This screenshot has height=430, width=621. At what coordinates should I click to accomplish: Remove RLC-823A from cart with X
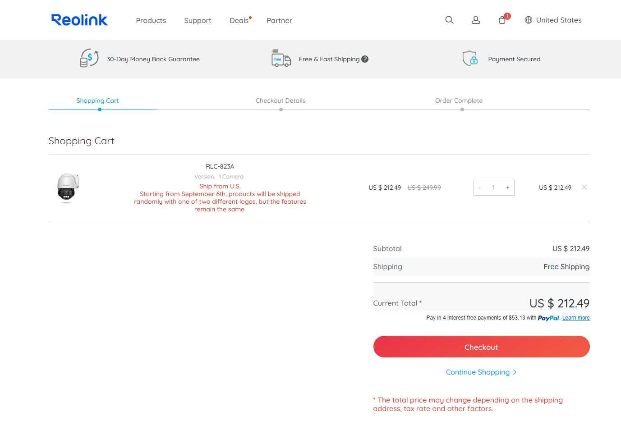584,187
